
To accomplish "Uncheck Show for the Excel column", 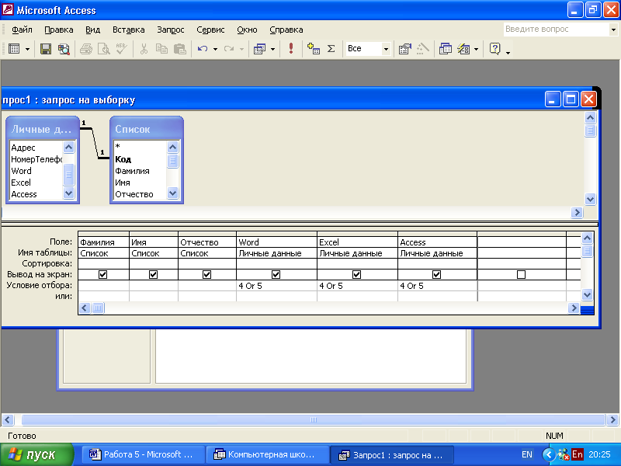I will pyautogui.click(x=357, y=275).
